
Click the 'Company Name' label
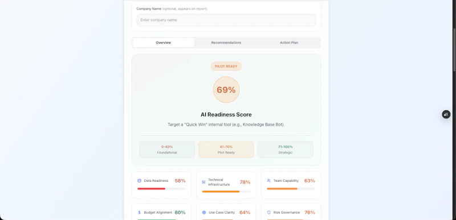(149, 9)
